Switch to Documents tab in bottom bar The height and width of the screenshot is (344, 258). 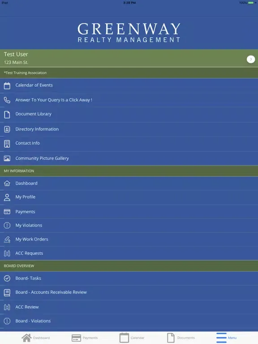point(181,338)
